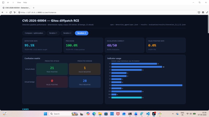
Task: Click the I1 indicator bar
Action: point(134,64)
